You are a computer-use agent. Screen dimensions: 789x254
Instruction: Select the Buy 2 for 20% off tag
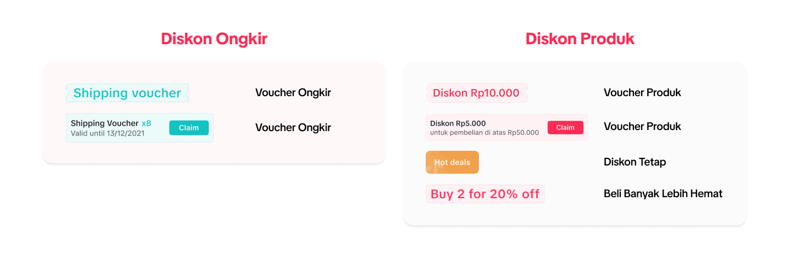pyautogui.click(x=485, y=194)
